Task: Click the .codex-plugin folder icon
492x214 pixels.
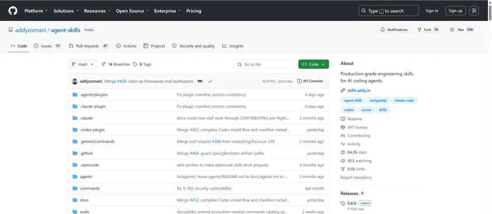Action: click(75, 130)
